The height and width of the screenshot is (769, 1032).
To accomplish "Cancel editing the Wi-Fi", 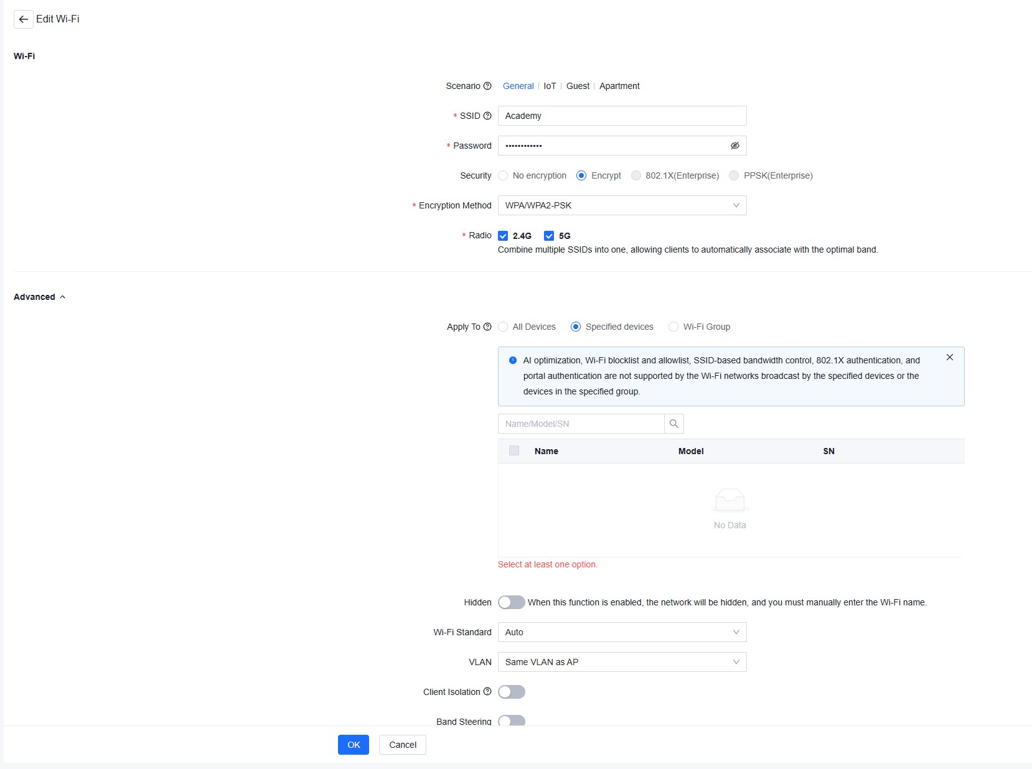I will coord(403,745).
